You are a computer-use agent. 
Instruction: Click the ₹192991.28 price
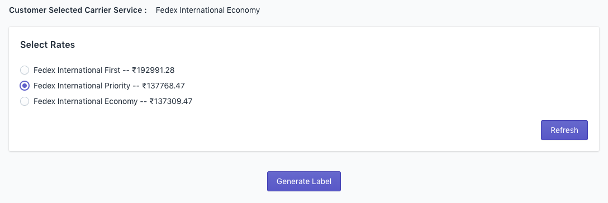(153, 70)
